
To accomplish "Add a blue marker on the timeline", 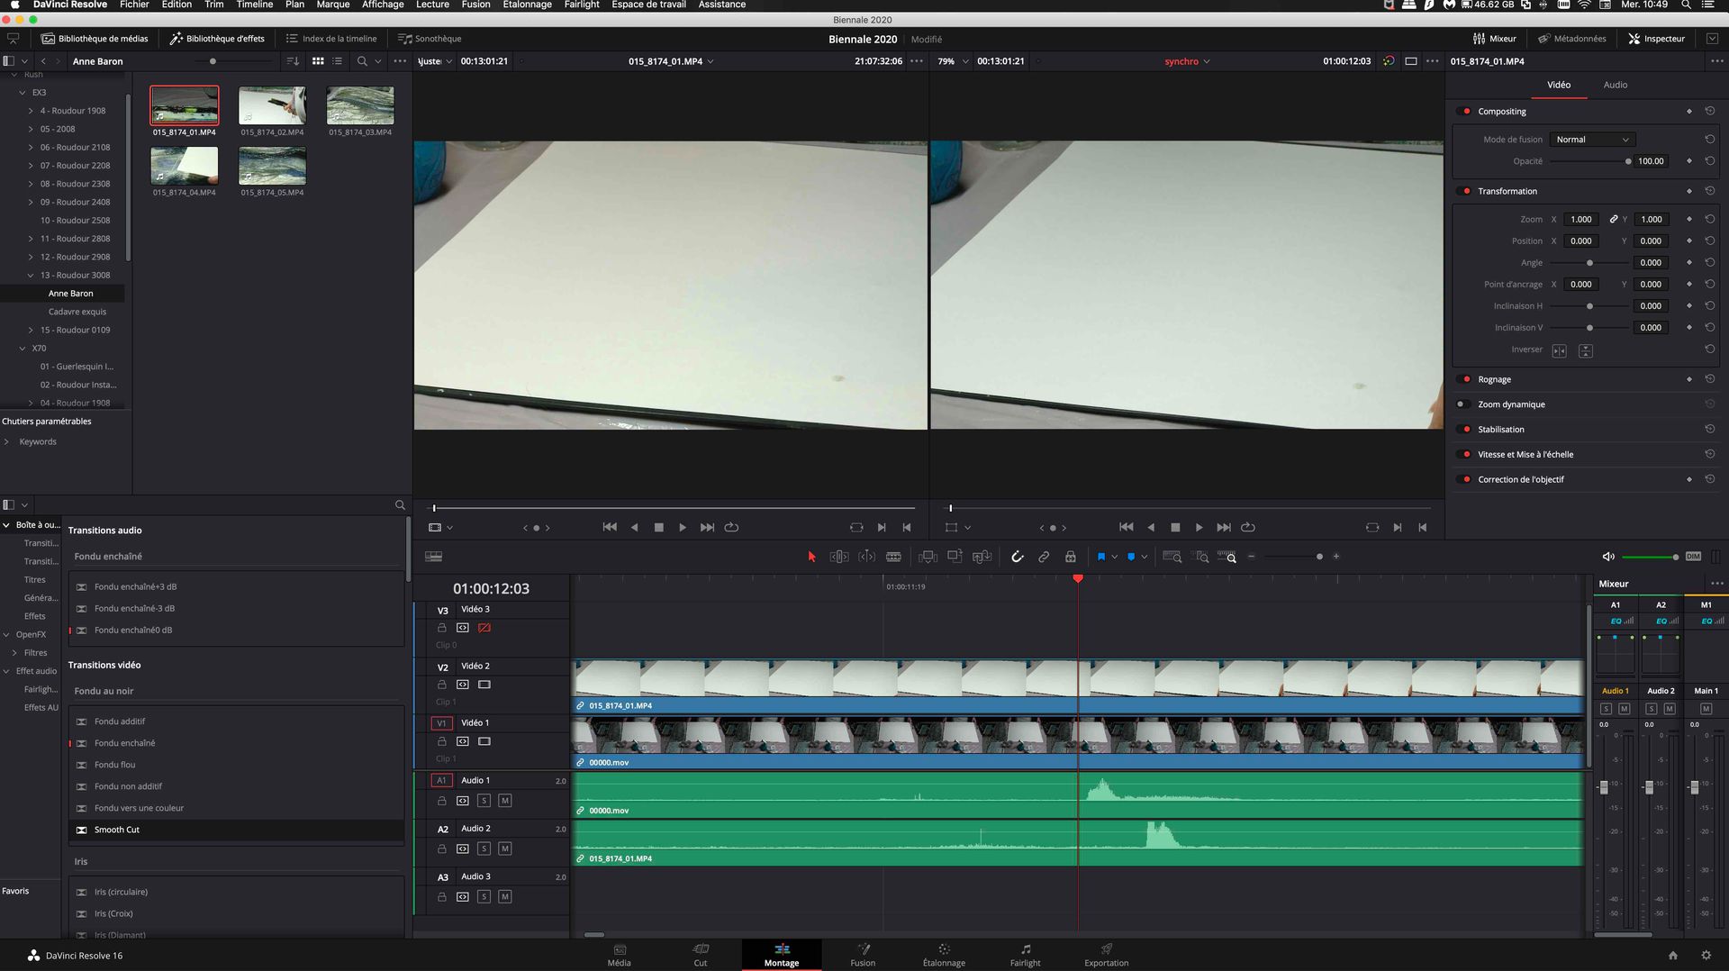I will pyautogui.click(x=1131, y=557).
